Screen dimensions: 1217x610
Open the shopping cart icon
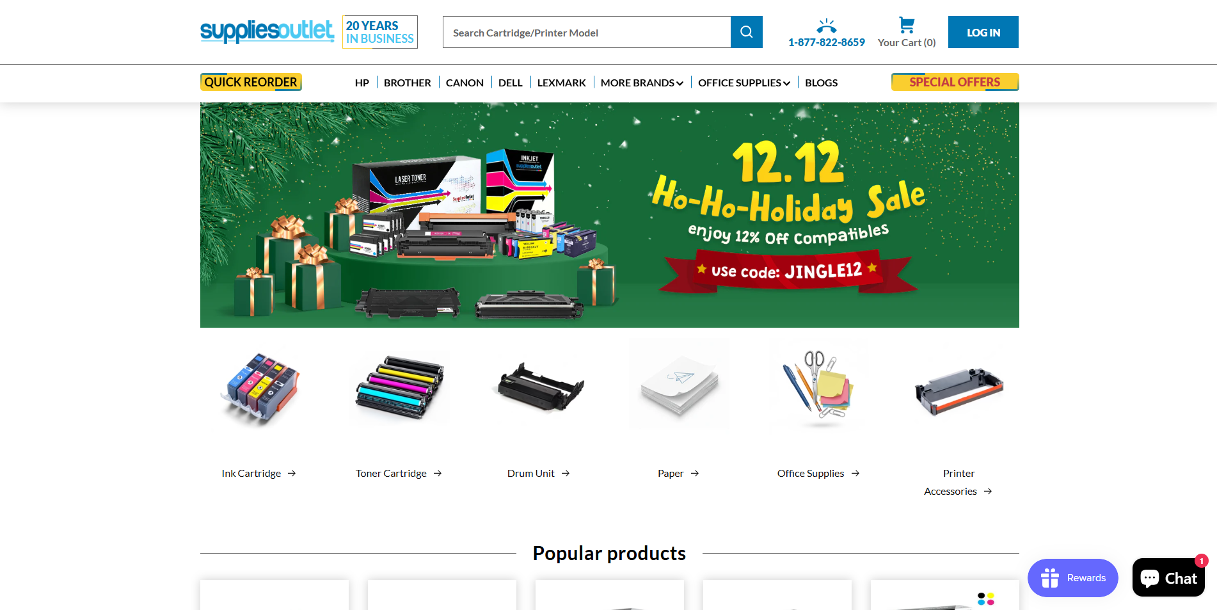coord(906,25)
